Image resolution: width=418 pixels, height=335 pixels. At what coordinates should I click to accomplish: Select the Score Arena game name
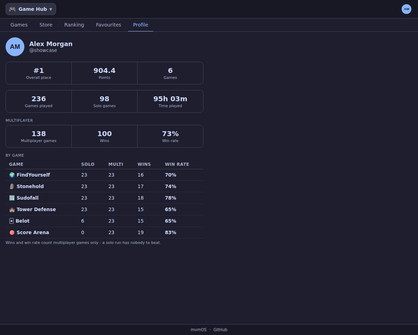click(x=33, y=232)
